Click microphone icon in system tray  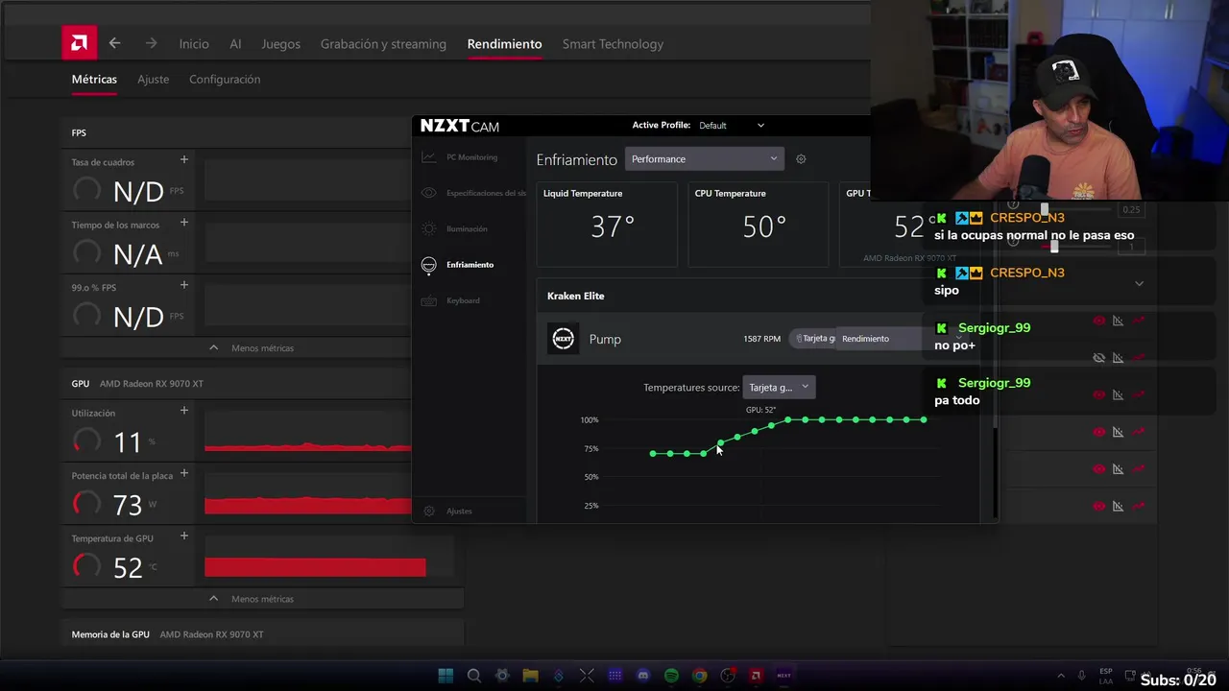(x=1082, y=676)
